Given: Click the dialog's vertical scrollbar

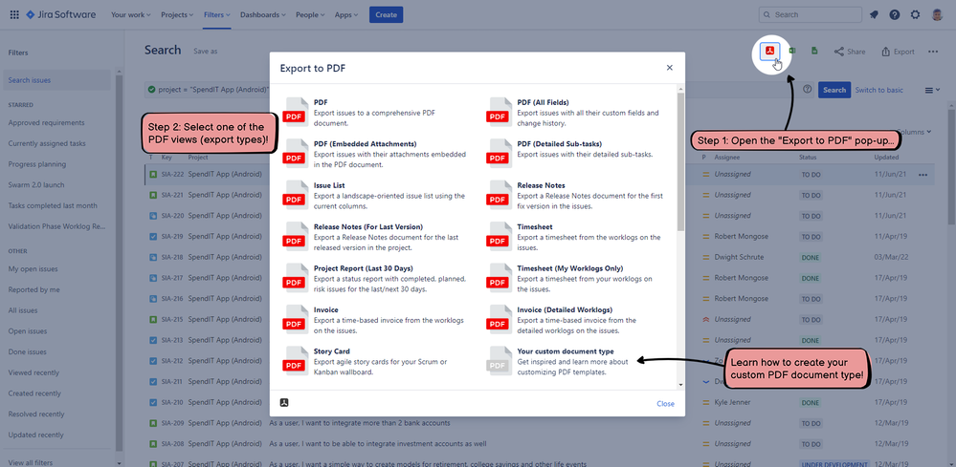Looking at the screenshot, I should [x=681, y=161].
